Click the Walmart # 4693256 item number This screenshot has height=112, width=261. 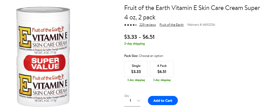(x=201, y=25)
